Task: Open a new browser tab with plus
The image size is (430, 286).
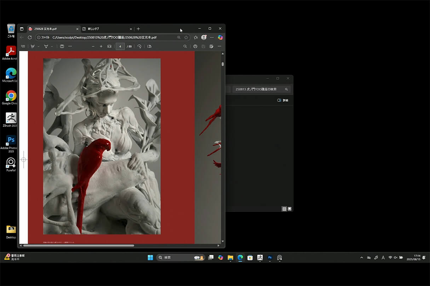Action: tap(138, 29)
